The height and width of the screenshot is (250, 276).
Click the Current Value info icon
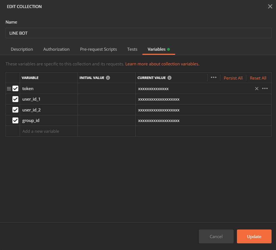169,78
